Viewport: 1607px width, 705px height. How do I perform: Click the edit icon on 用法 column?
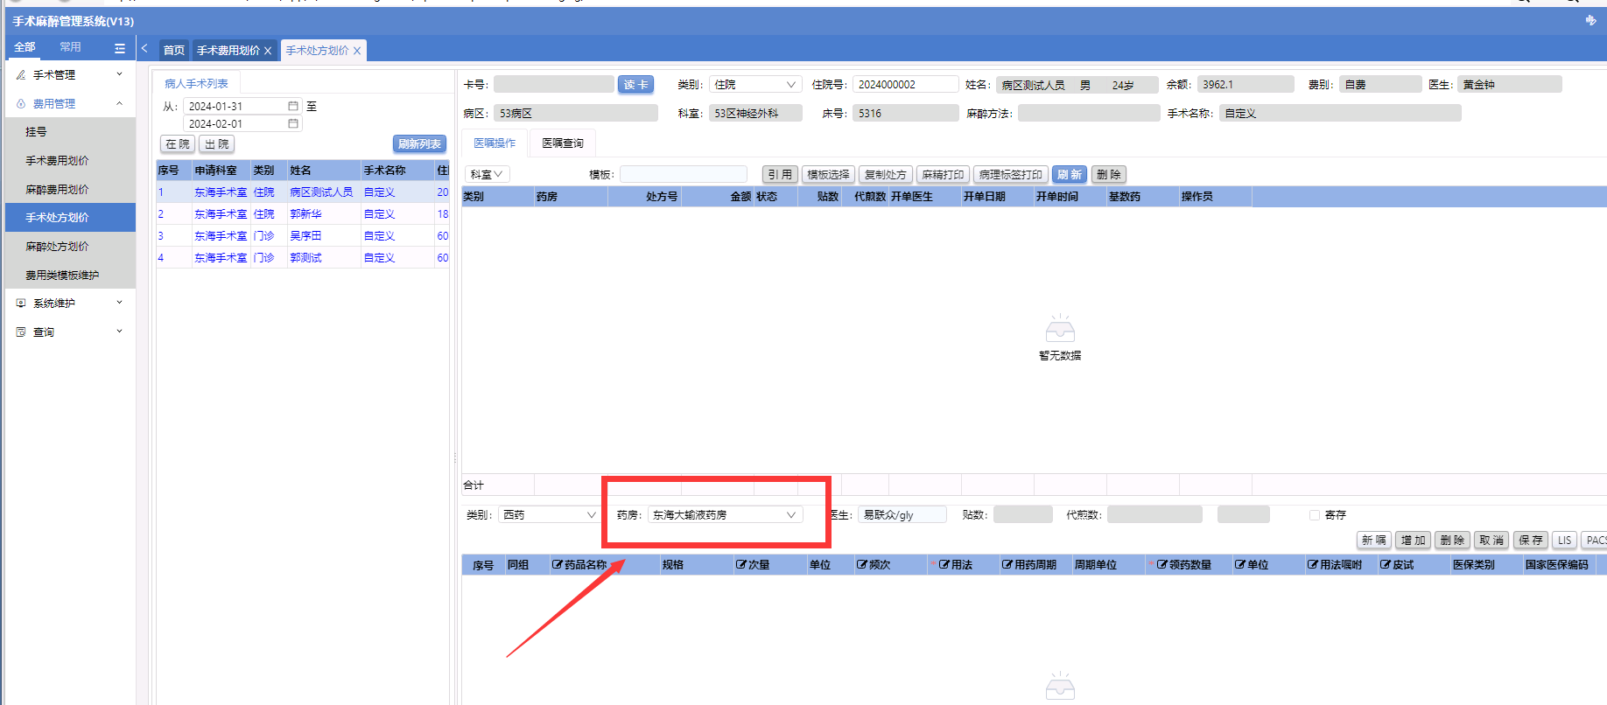(944, 565)
